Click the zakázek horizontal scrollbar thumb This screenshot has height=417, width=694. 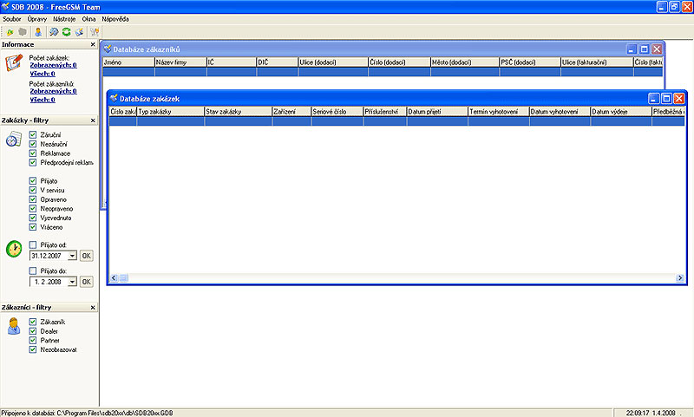pyautogui.click(x=123, y=277)
